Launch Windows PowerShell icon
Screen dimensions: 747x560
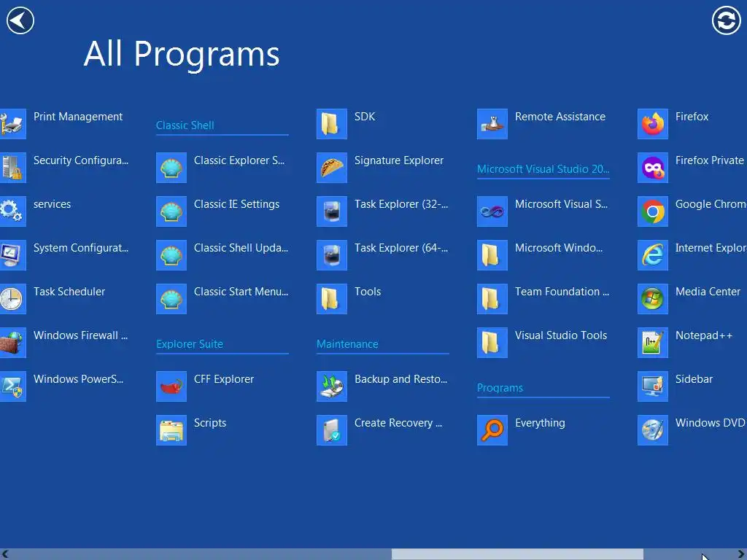tap(13, 386)
